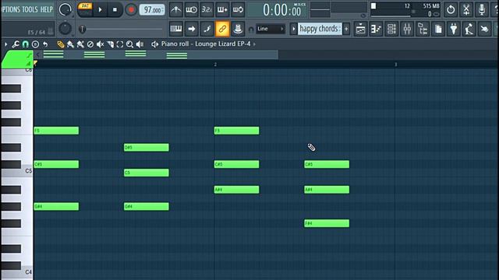Open the TOOLS menu
This screenshot has height=280, width=499.
point(30,9)
